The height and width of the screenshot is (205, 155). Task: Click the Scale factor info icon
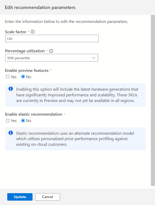33,32
